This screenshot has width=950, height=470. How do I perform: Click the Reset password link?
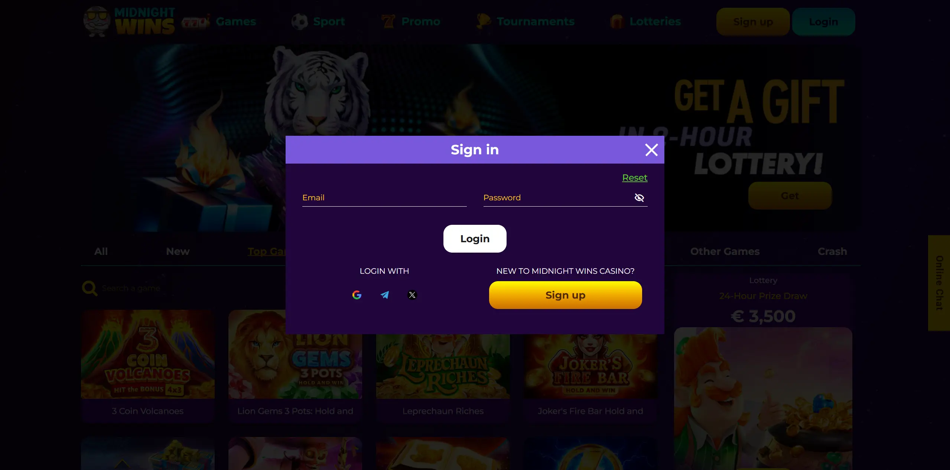point(635,178)
